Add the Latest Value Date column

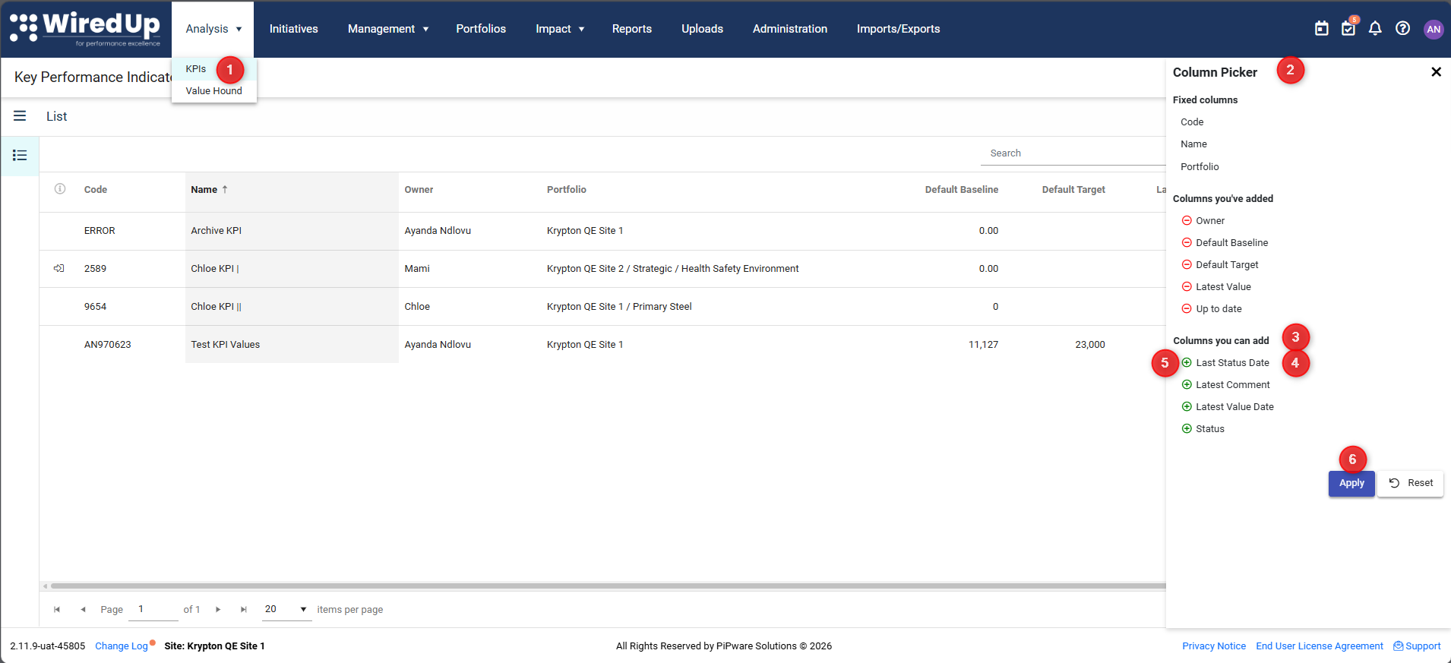pos(1187,407)
